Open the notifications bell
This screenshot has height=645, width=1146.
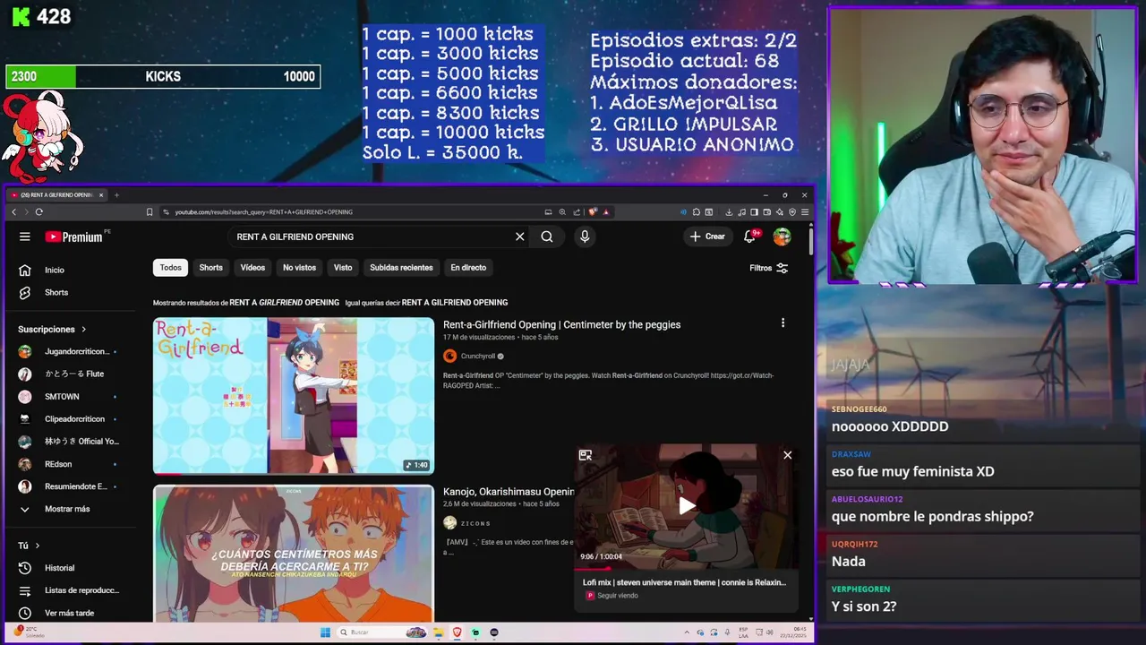pyautogui.click(x=750, y=236)
